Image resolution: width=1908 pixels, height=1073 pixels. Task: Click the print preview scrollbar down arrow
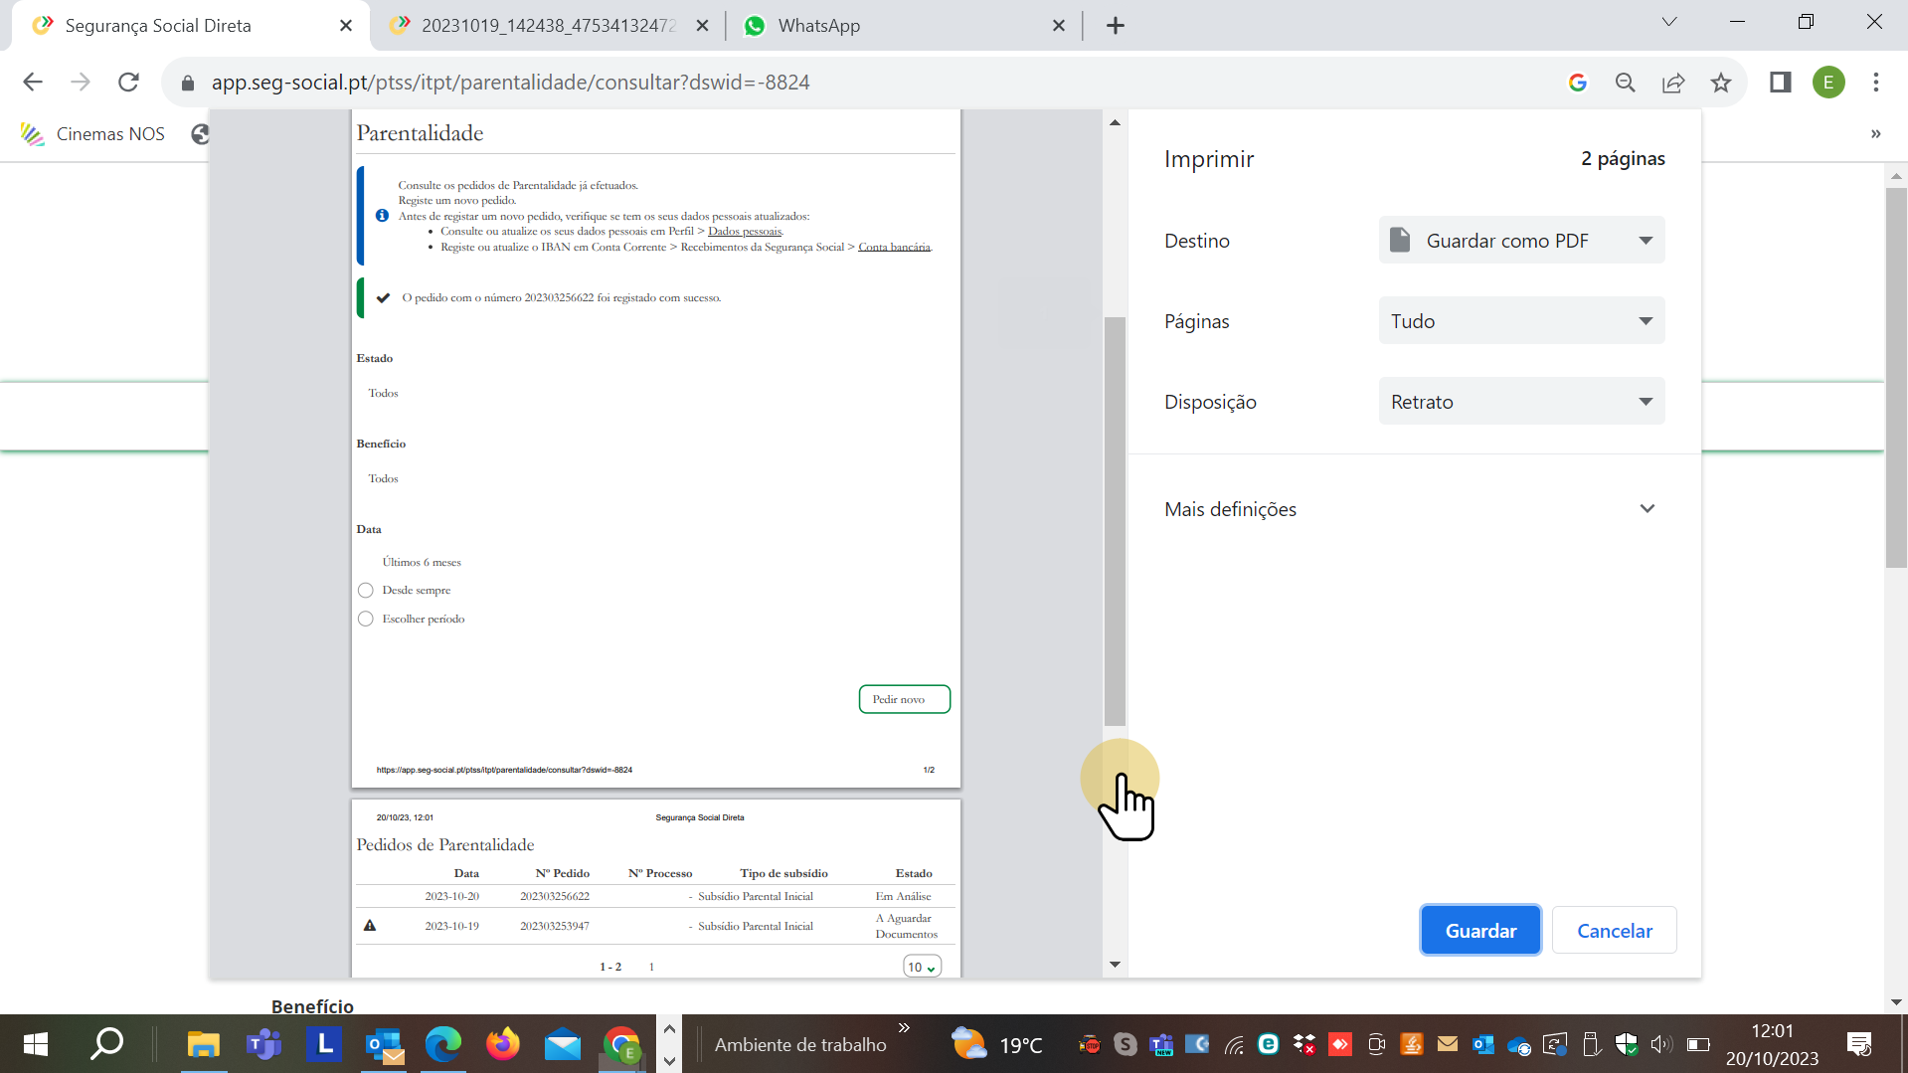click(1115, 964)
